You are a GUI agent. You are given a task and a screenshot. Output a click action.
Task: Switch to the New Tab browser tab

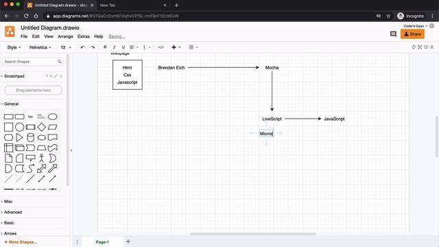pos(108,5)
